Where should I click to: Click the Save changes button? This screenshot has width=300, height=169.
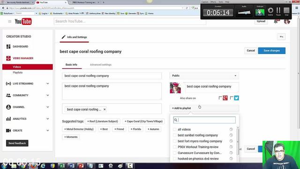click(x=271, y=51)
